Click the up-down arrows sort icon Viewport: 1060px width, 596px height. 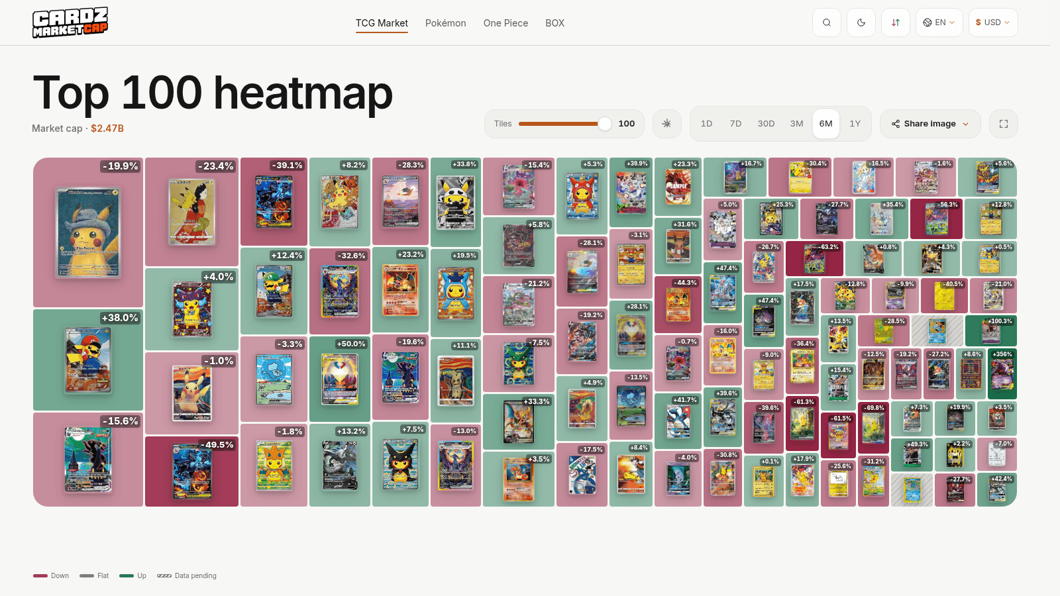pyautogui.click(x=896, y=23)
